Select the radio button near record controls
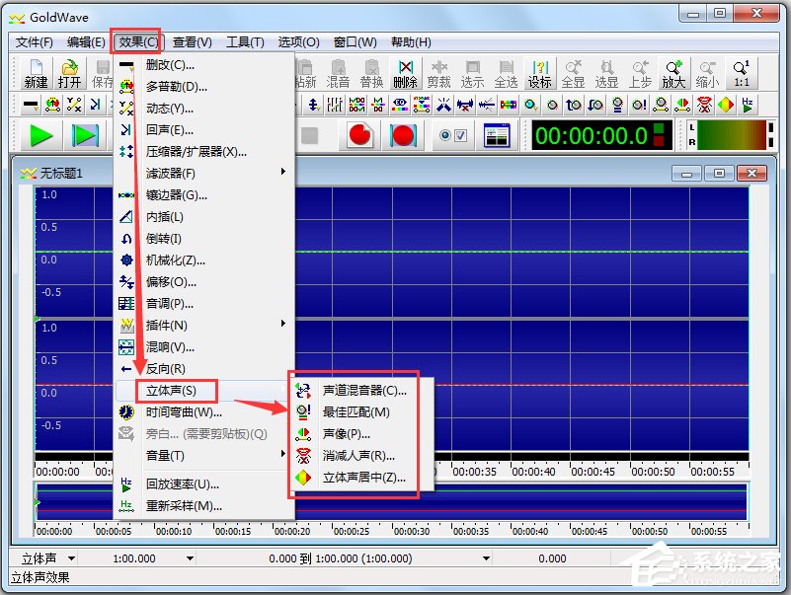Viewport: 791px width, 595px height. pos(445,135)
